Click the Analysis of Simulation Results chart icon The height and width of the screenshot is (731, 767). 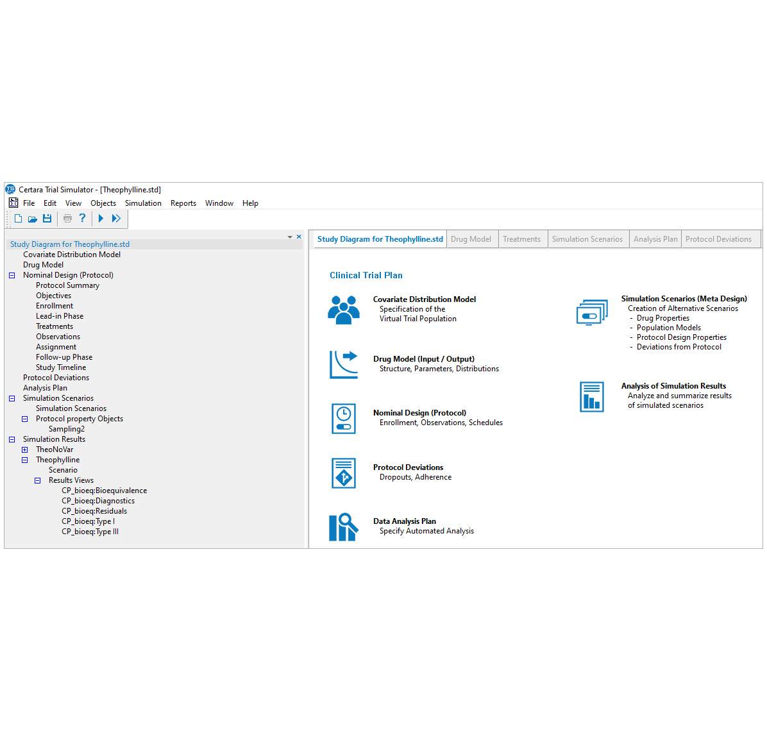tap(591, 396)
